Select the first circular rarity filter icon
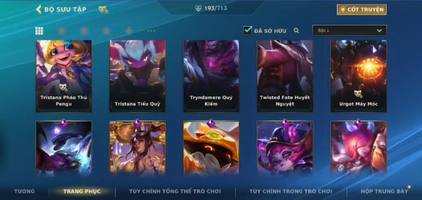This screenshot has height=200, width=422. [x=62, y=31]
